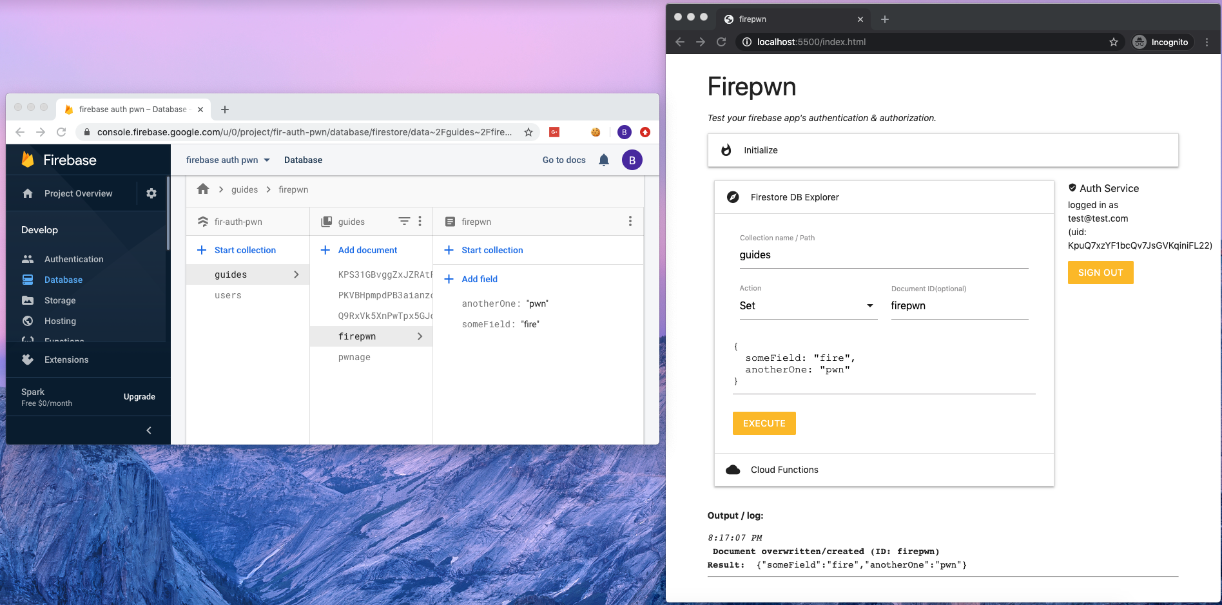The image size is (1222, 605).
Task: Expand the firepwn document chevron
Action: [x=420, y=336]
